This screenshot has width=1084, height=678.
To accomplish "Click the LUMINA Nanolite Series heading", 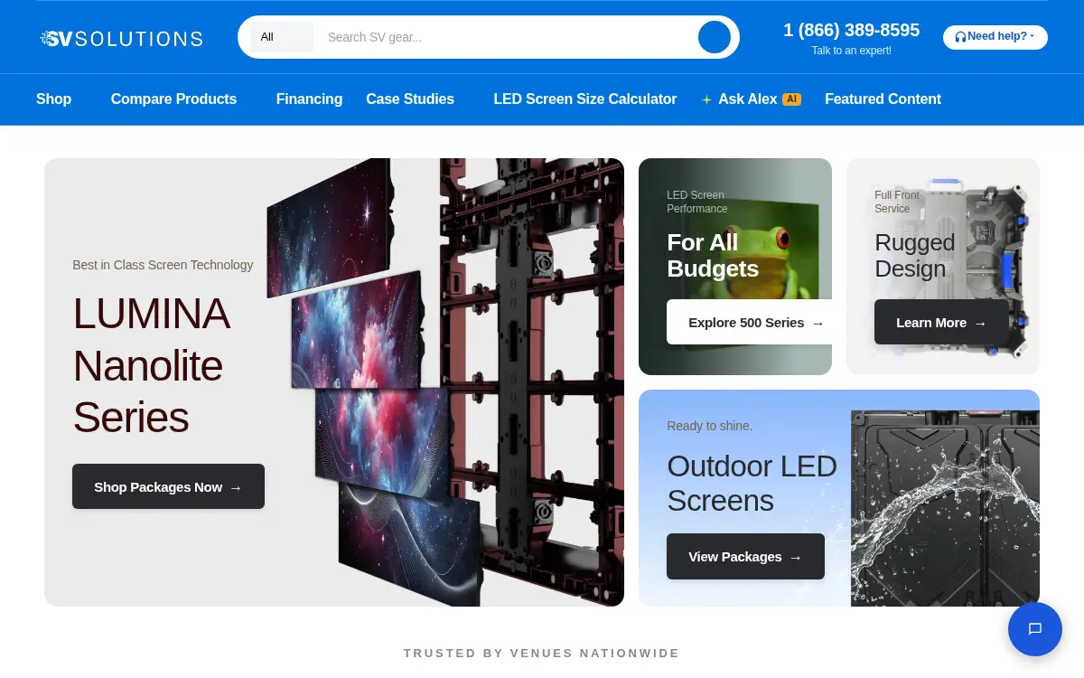I will click(x=151, y=365).
